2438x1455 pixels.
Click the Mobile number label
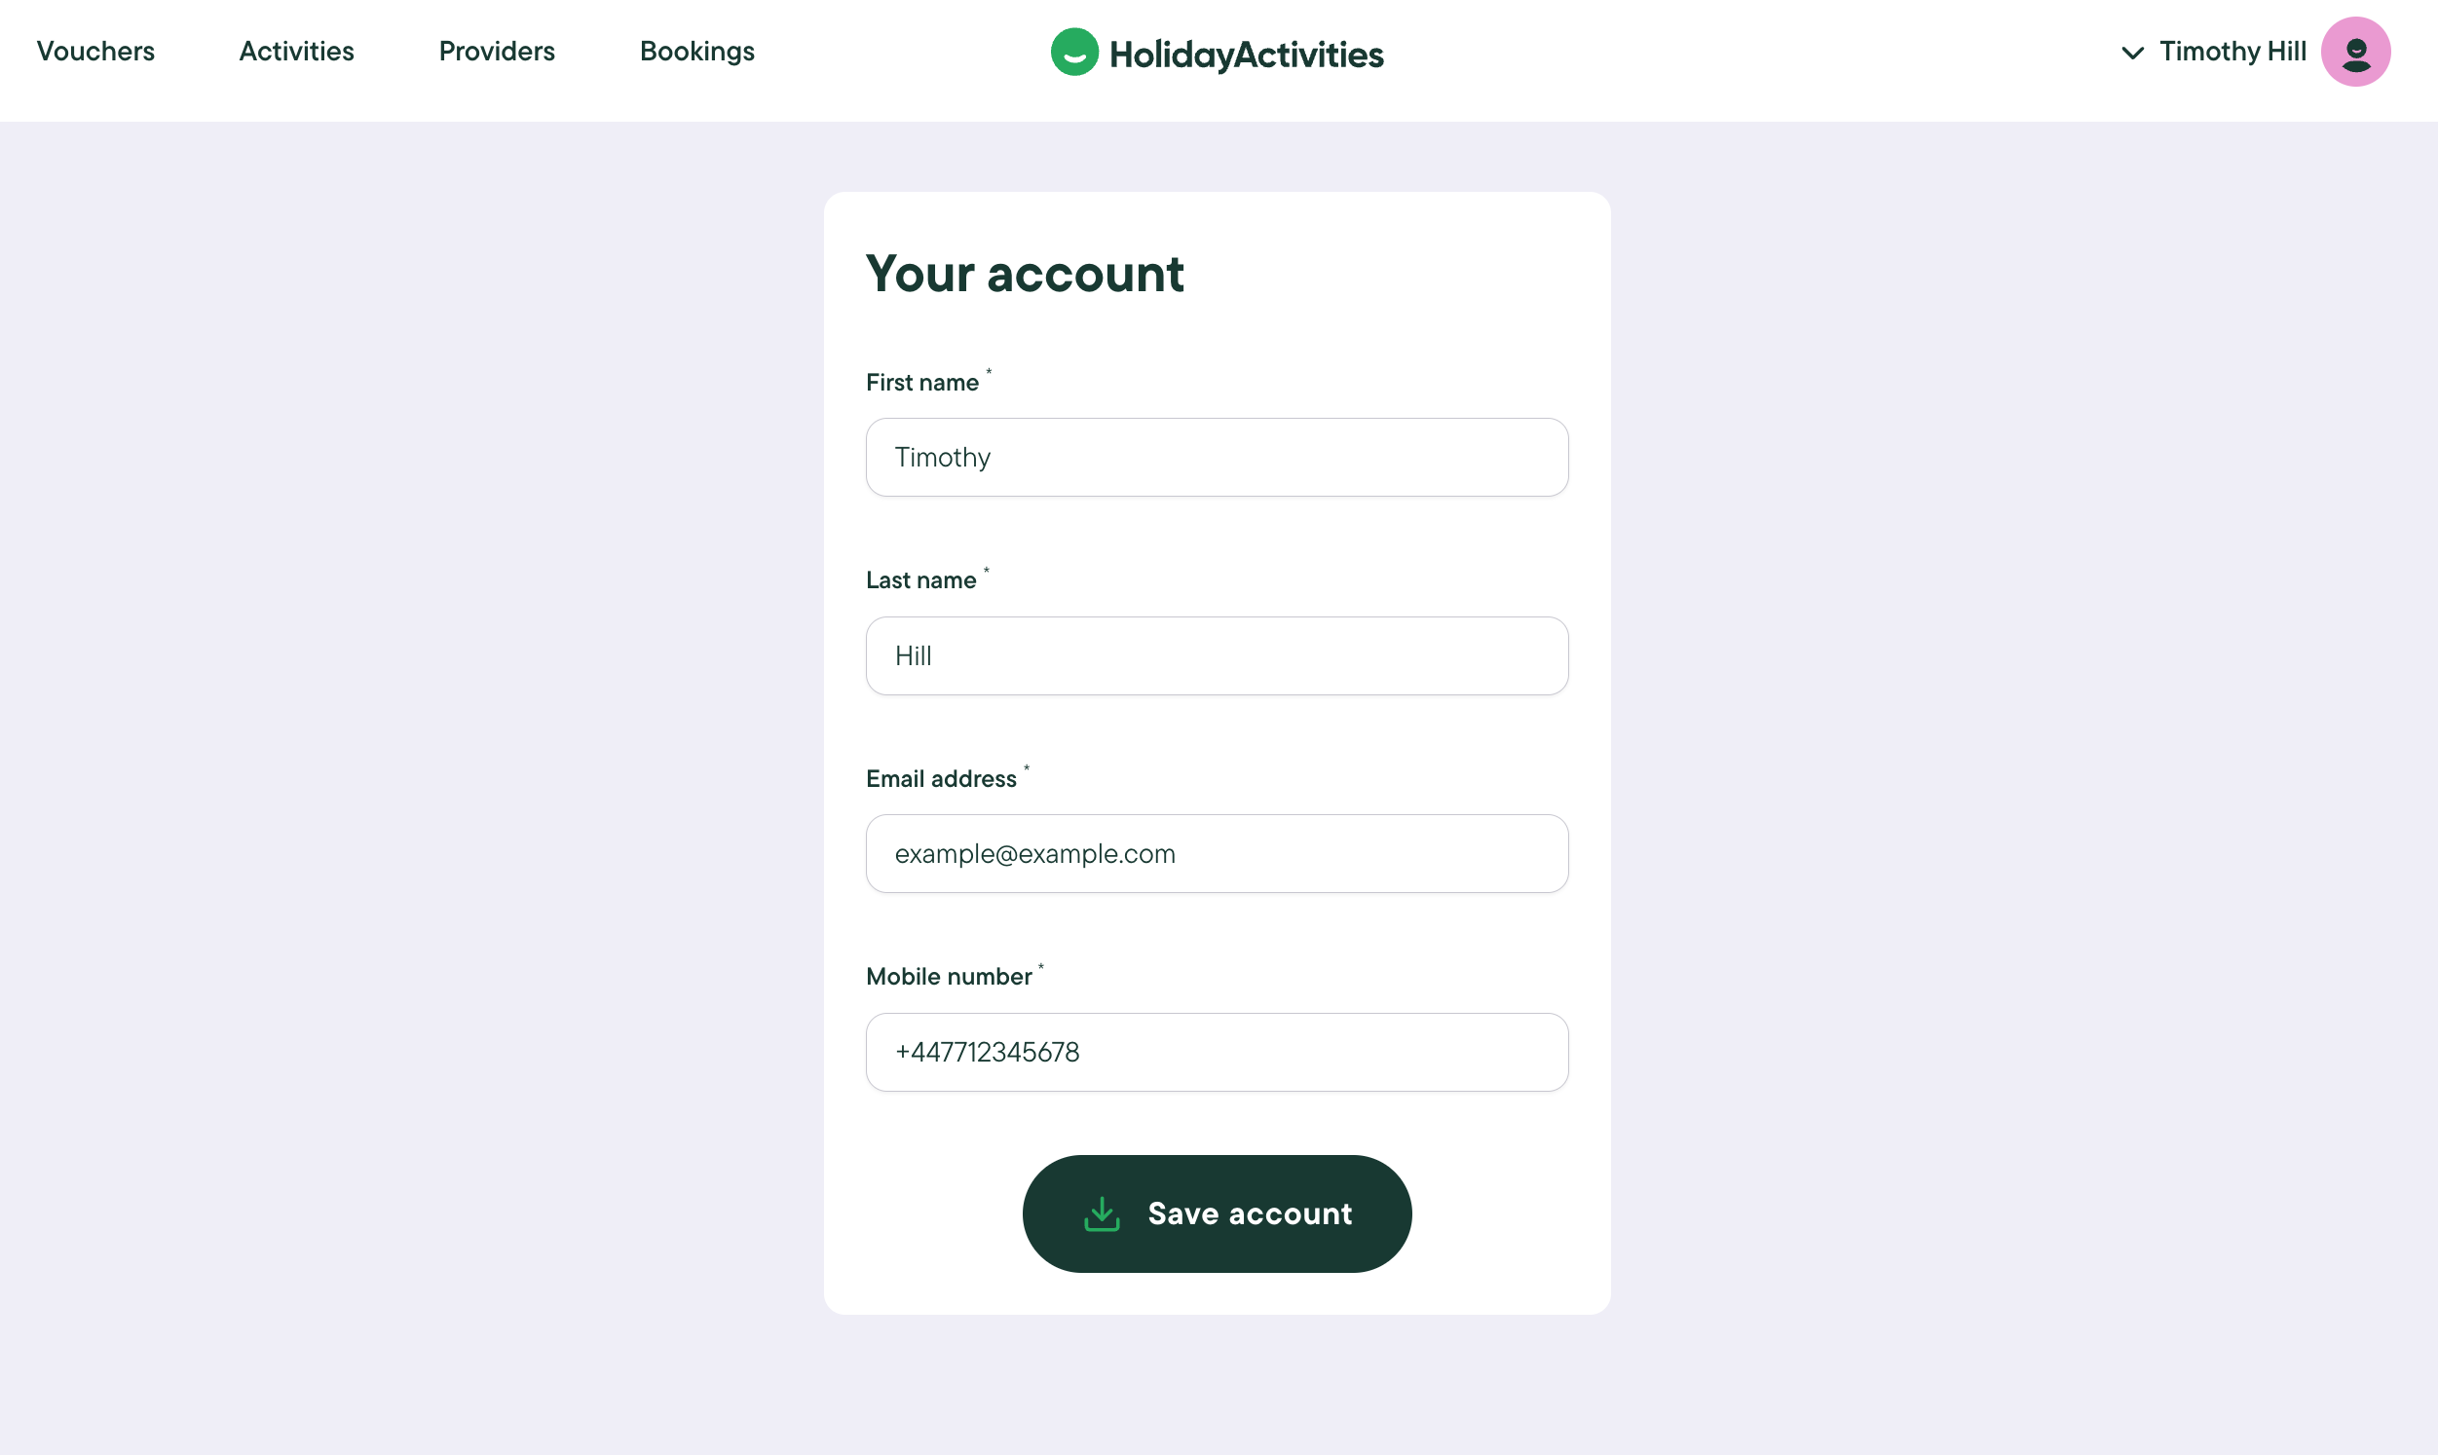tap(948, 977)
